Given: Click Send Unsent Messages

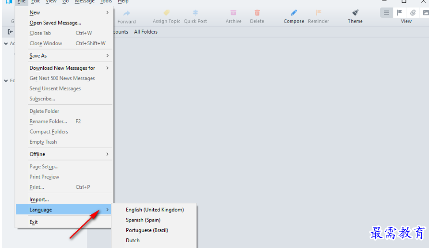Looking at the screenshot, I should point(64,88).
